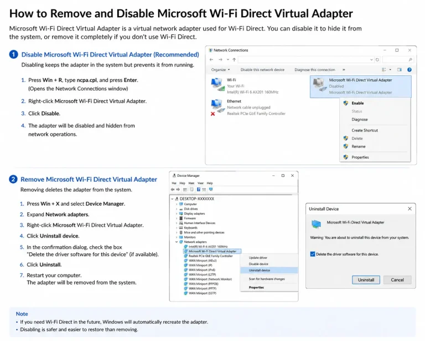Click the up-folder arrow in Network Connections
The width and height of the screenshot is (425, 341).
(x=234, y=60)
